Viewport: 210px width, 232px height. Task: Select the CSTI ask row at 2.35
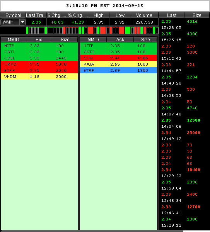[x=119, y=52]
